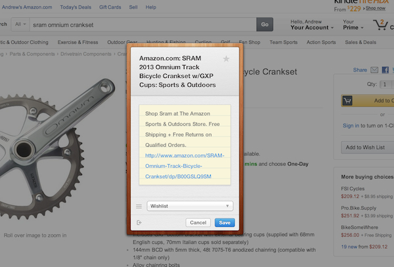Save the bookmark

tap(225, 222)
